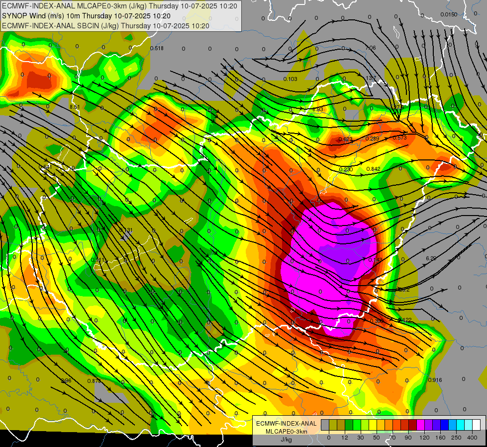The height and width of the screenshot is (447, 487).
Task: Click the dark red legend swatch
Action: point(412,425)
